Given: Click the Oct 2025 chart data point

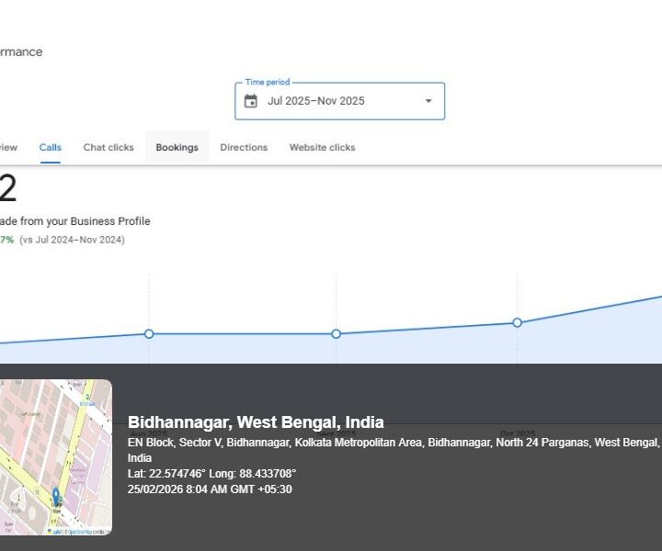Looking at the screenshot, I should coord(518,322).
